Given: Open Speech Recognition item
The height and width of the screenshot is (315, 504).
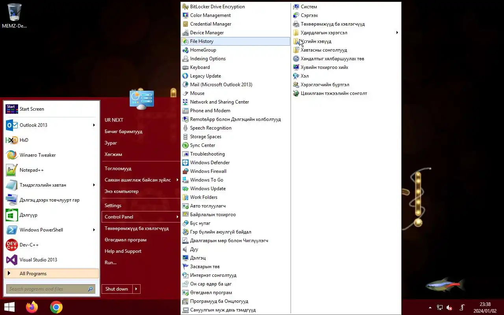Looking at the screenshot, I should [235, 128].
